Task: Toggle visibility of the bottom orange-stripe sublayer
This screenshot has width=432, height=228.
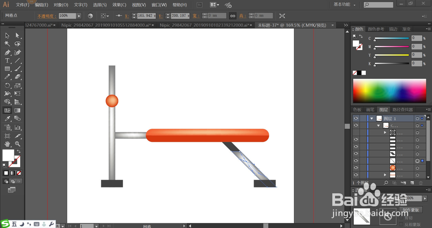Action: pyautogui.click(x=356, y=175)
